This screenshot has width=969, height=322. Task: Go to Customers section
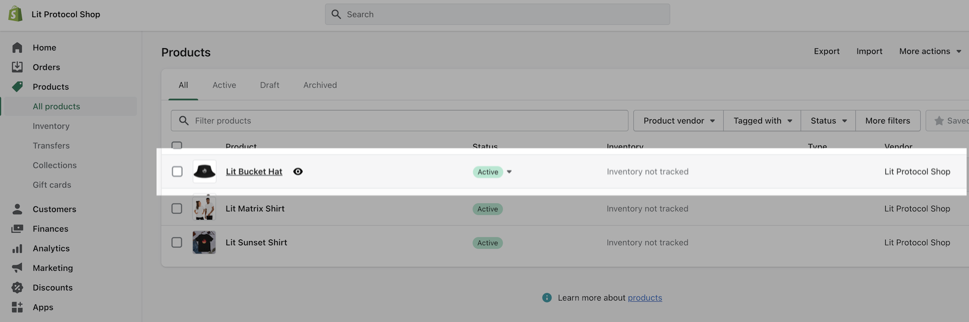(54, 209)
